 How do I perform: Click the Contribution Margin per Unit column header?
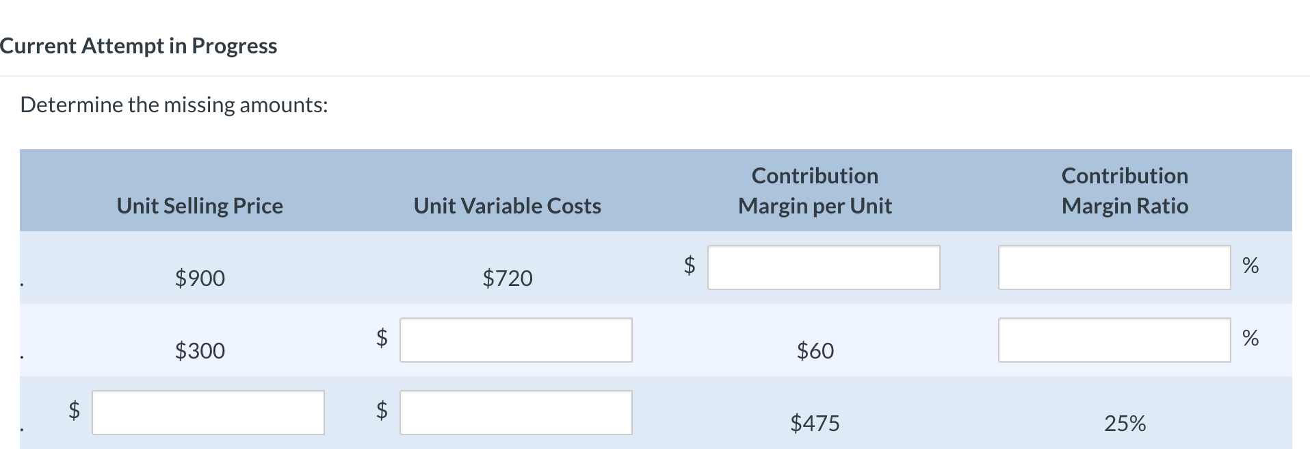(x=815, y=190)
